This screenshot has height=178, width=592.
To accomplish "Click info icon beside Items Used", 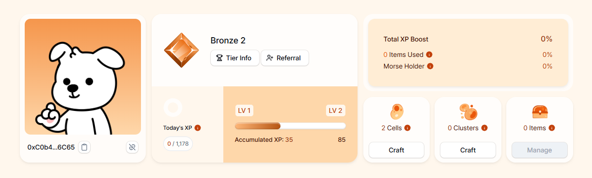I will tap(429, 55).
